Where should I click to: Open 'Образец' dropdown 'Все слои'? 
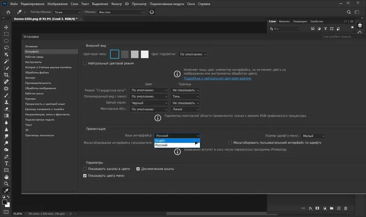pyautogui.click(x=120, y=12)
